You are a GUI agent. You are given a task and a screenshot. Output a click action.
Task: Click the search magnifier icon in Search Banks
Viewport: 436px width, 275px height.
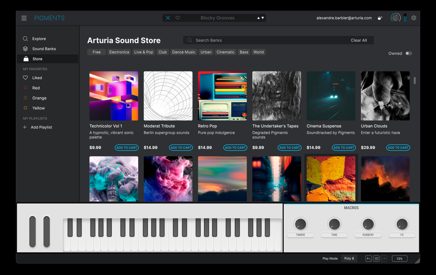coord(189,40)
